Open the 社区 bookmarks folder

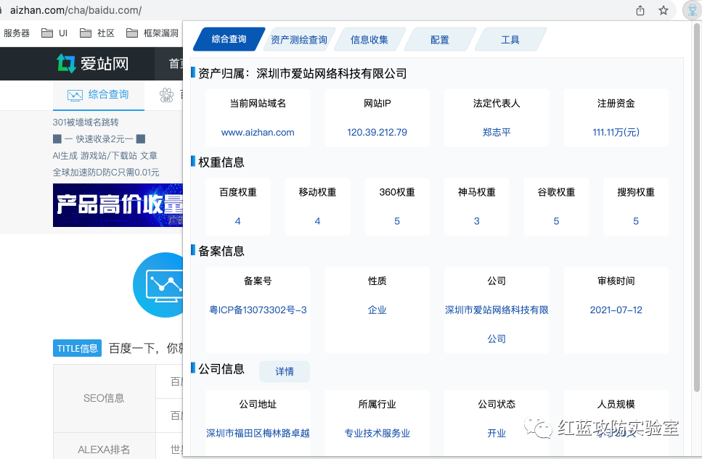[x=97, y=33]
